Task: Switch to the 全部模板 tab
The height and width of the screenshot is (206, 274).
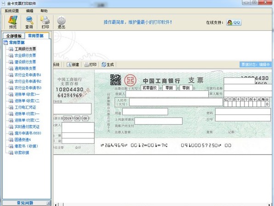Action: pyautogui.click(x=14, y=36)
